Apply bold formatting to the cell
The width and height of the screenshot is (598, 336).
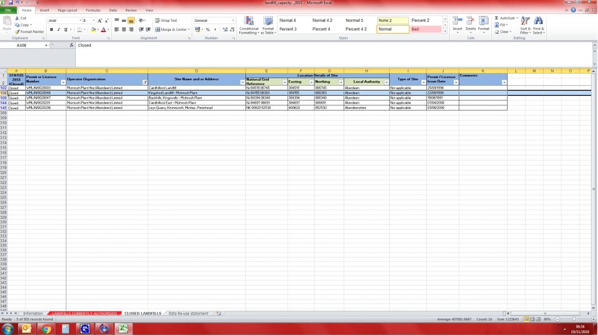coord(52,30)
